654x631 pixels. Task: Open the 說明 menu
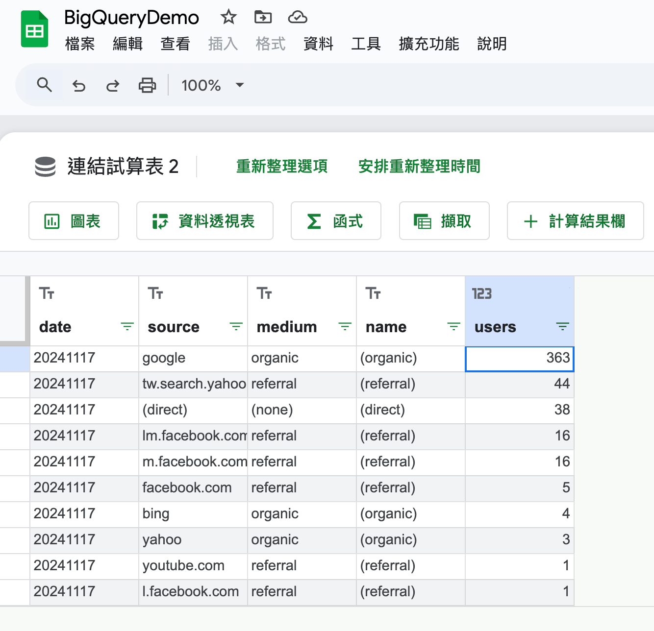click(492, 44)
